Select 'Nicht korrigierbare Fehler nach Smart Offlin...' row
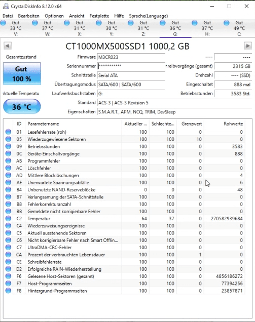The width and height of the screenshot is (255, 322). pyautogui.click(x=124, y=240)
